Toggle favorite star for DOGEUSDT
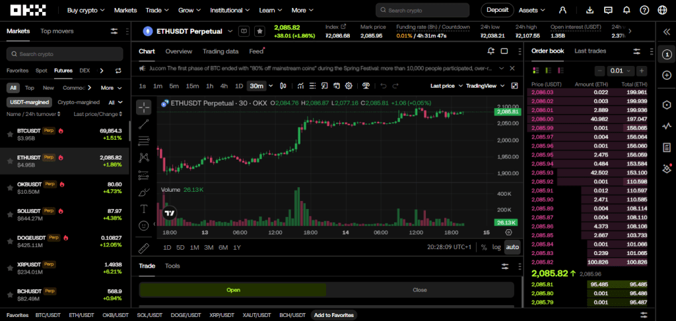Screen dimensions: 676x321 point(10,241)
